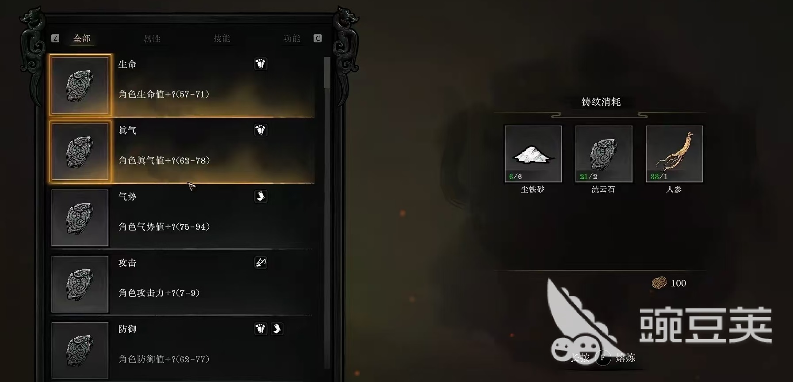Click the 人参 material slot

click(674, 154)
